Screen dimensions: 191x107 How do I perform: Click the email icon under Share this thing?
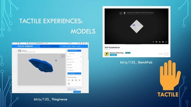[69, 84]
